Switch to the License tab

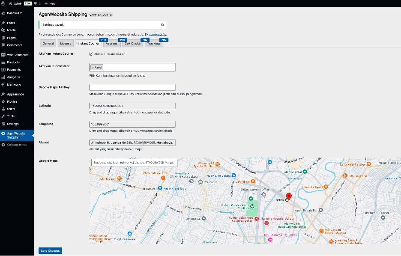click(66, 43)
